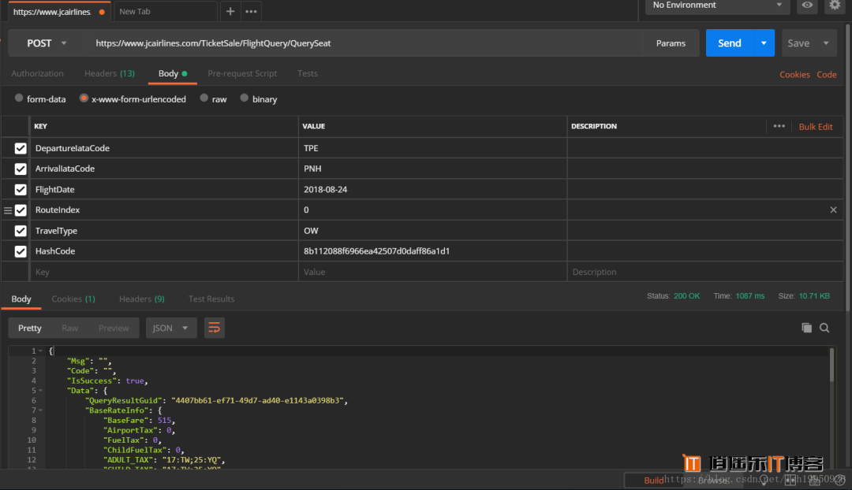Image resolution: width=852 pixels, height=490 pixels.
Task: Click the empty Key field in new row
Action: [163, 272]
